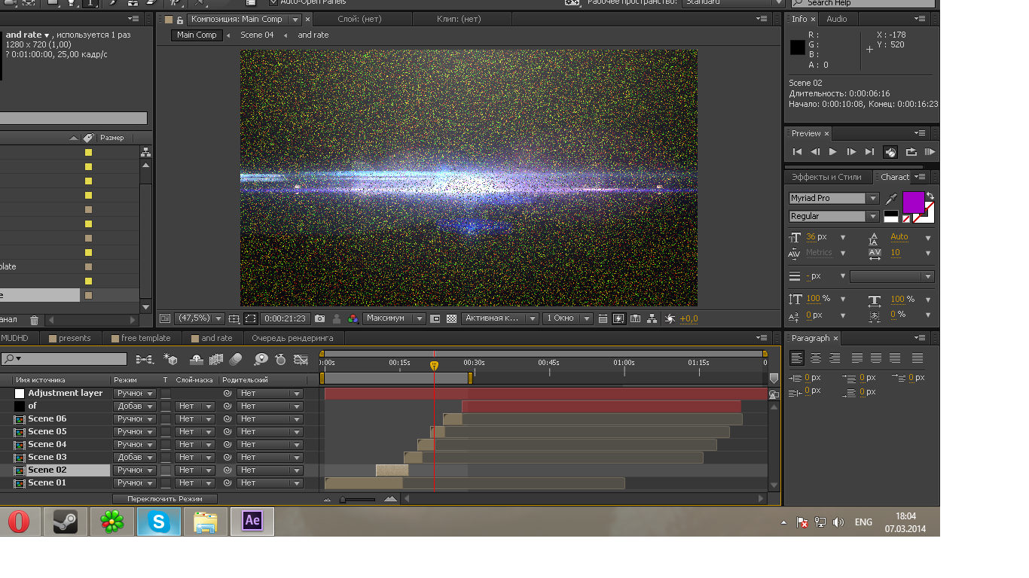Open the 1 Окно view layout dropdown
Viewport: 1029px width, 578px height.
pos(568,319)
